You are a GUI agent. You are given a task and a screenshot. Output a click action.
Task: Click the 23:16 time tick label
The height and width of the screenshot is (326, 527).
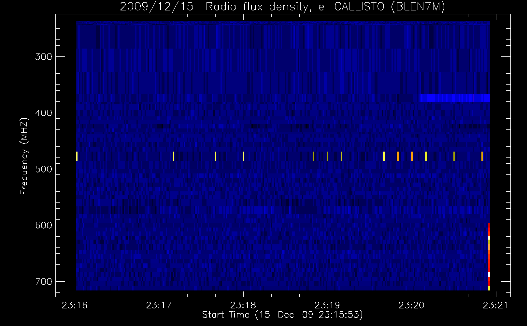[75, 305]
